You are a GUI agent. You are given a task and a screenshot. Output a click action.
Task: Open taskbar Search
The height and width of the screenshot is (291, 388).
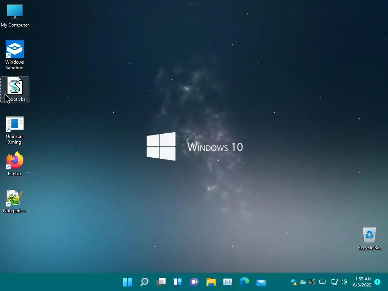coord(144,282)
